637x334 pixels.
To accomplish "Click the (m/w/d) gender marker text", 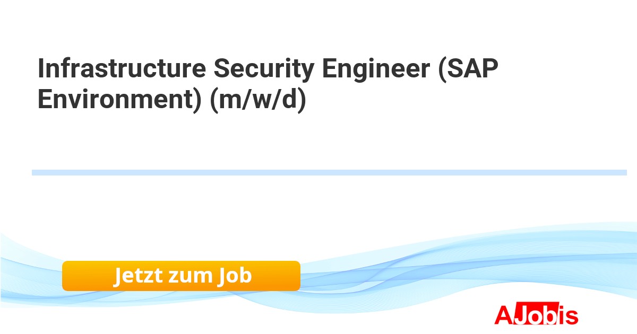I will (x=259, y=100).
